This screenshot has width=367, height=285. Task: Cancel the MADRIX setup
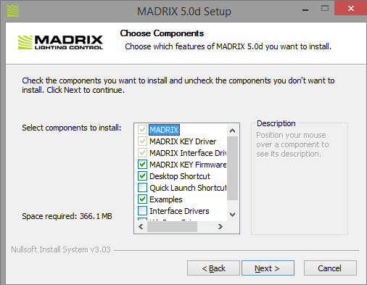330,268
